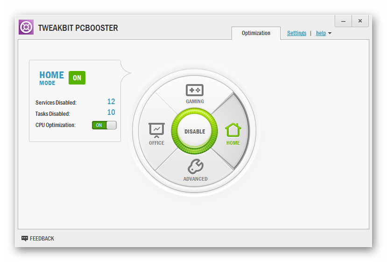The image size is (387, 262).
Task: Click the HOME MODE heading
Action: click(x=51, y=78)
